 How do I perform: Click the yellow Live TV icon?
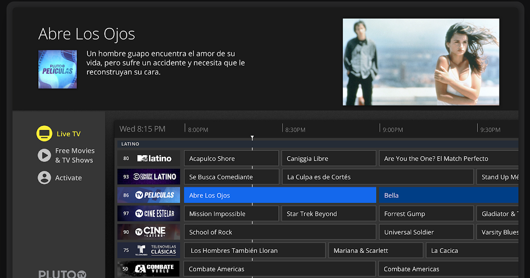tap(44, 133)
